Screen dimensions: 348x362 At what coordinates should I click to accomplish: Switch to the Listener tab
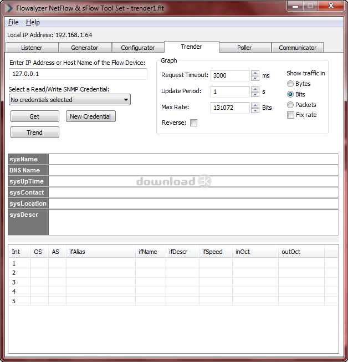pos(32,48)
